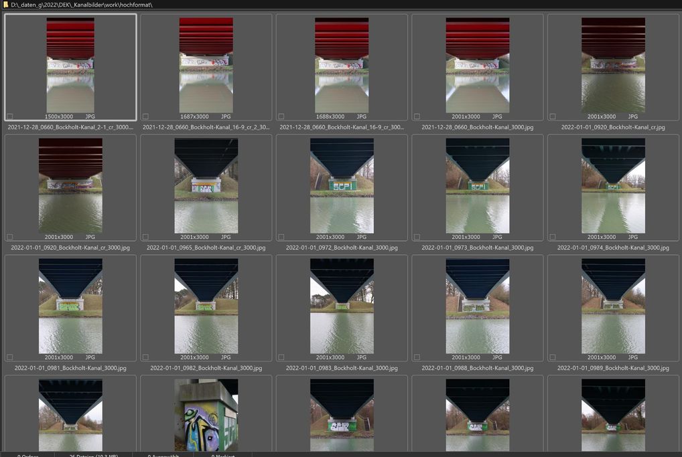Click the 1687x3000 dimension label
Viewport: 682px width, 457px height.
point(194,116)
